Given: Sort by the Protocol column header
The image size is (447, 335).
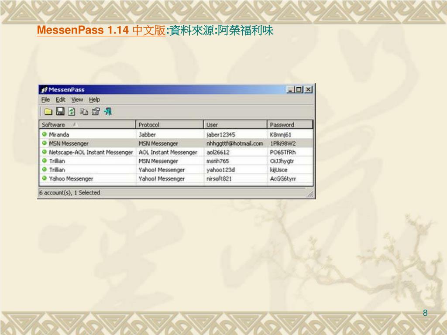Looking at the screenshot, I should pyautogui.click(x=170, y=125).
